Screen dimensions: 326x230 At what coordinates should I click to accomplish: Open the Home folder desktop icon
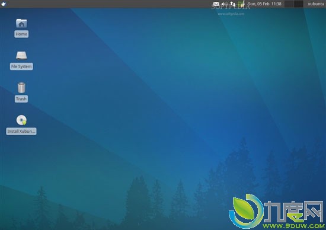pos(21,23)
